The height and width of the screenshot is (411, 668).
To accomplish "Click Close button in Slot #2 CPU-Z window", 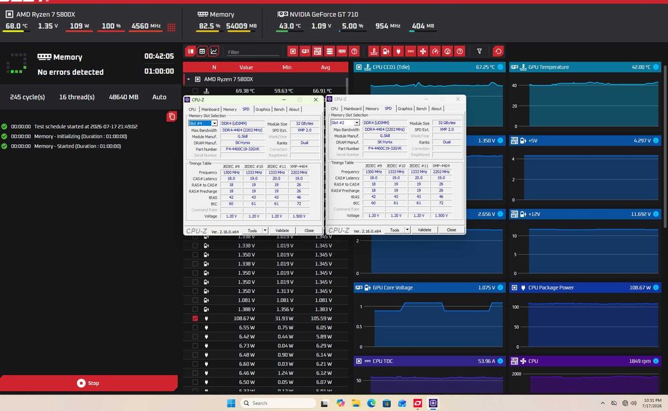I will (x=451, y=230).
